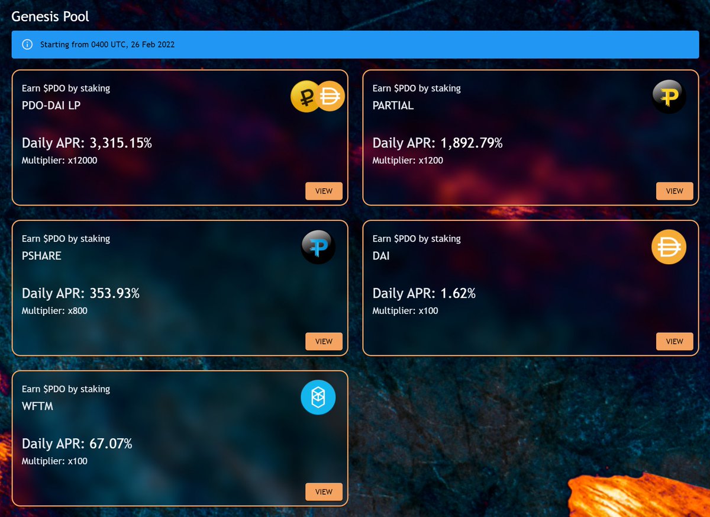
Task: Click 'Earn $PDO by staking' on PARTIAL card
Action: (417, 88)
